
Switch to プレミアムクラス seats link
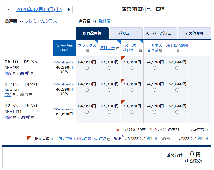click(41, 21)
